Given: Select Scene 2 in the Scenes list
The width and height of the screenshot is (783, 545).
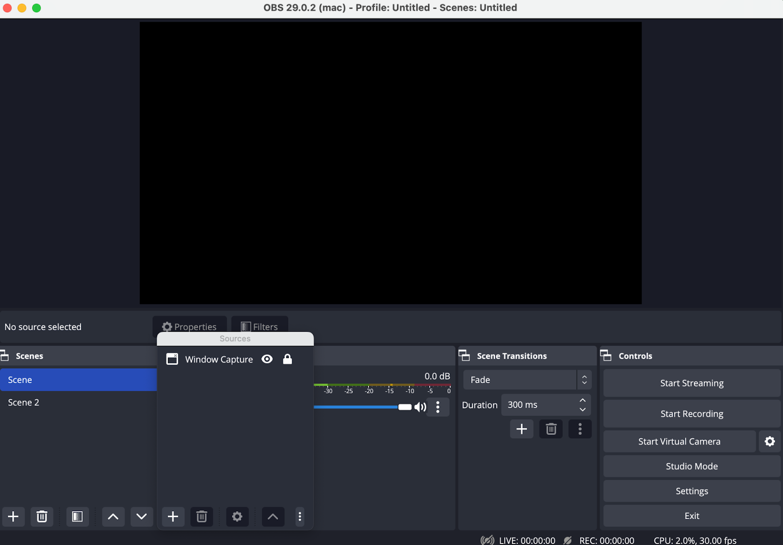Looking at the screenshot, I should 23,403.
